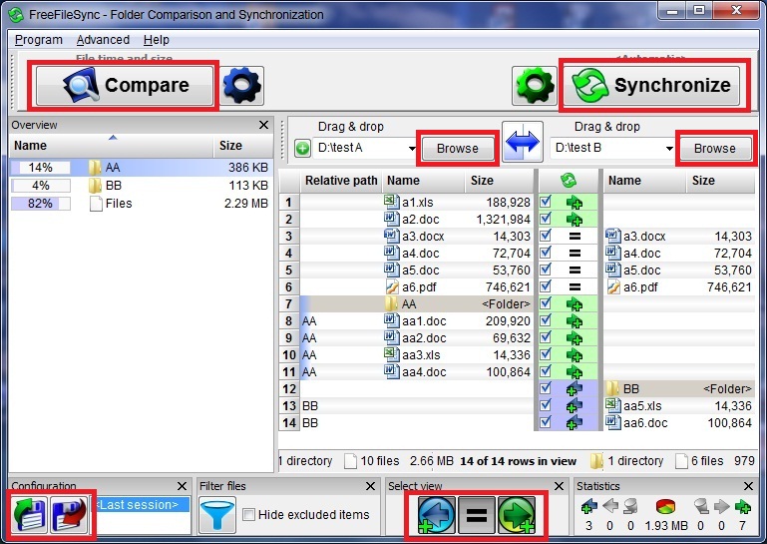767x544 pixels.
Task: Uncheck row 3 a3.docx checkbox
Action: click(x=546, y=236)
